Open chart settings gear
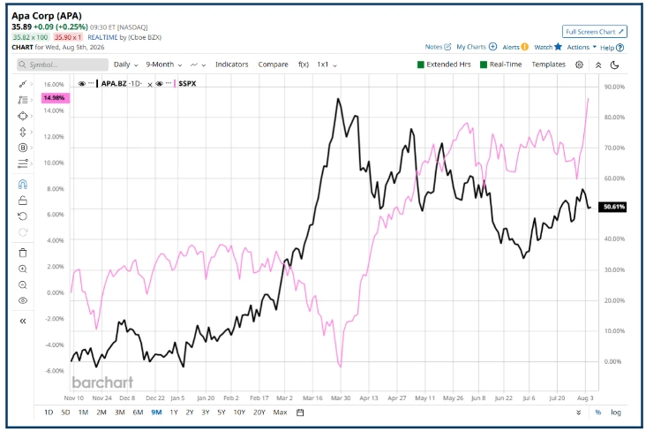Image resolution: width=646 pixels, height=432 pixels. [579, 64]
